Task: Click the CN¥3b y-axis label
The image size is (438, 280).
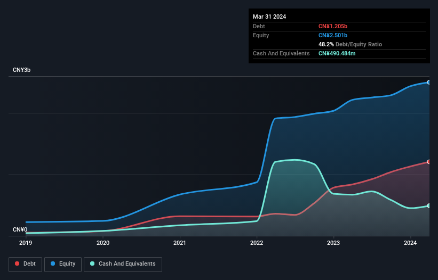Action: pos(21,70)
